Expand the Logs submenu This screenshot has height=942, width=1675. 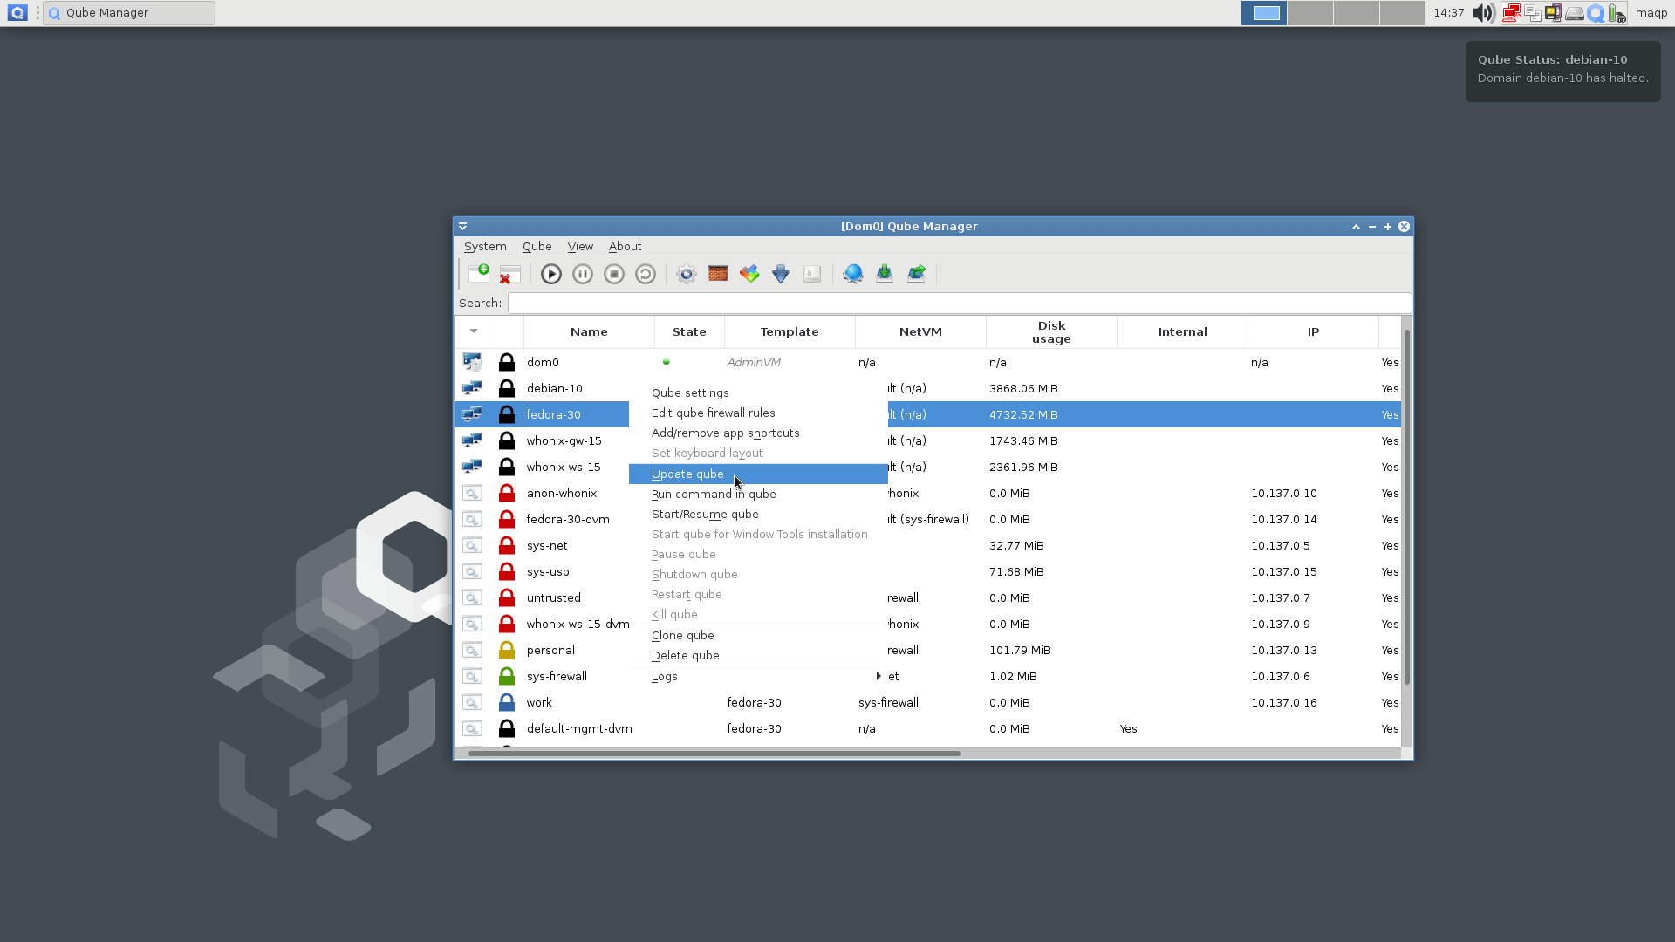[x=758, y=677]
